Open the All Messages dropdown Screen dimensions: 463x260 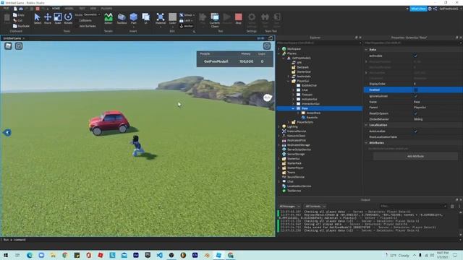point(289,207)
